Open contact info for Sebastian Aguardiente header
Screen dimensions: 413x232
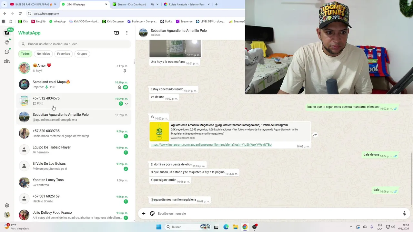pos(178,33)
